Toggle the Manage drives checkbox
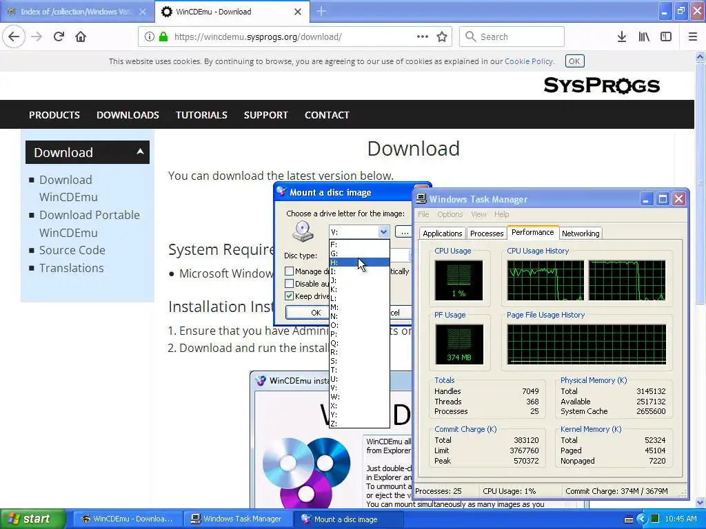 pos(289,271)
